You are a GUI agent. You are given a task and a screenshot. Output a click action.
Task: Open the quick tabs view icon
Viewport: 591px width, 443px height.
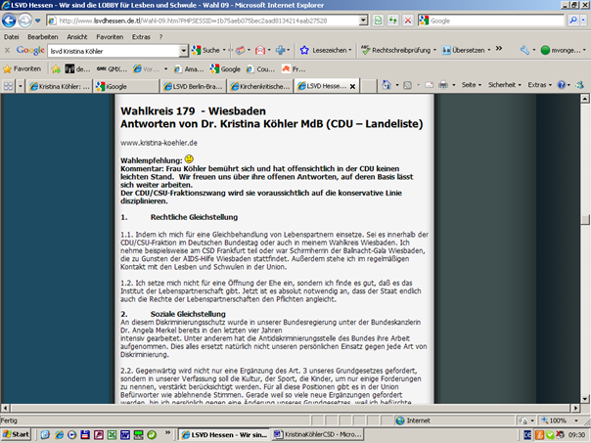tap(8, 86)
